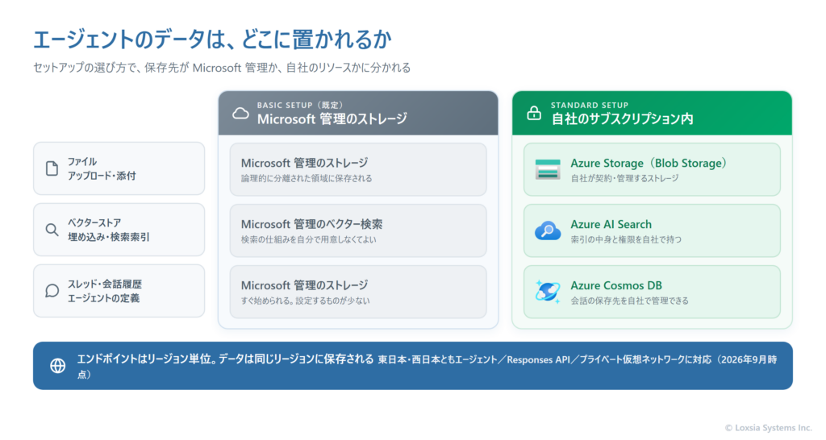Screen dimensions: 826x440
Task: Select the ベクターストア 埋め込み・検索索引 card
Action: [119, 230]
